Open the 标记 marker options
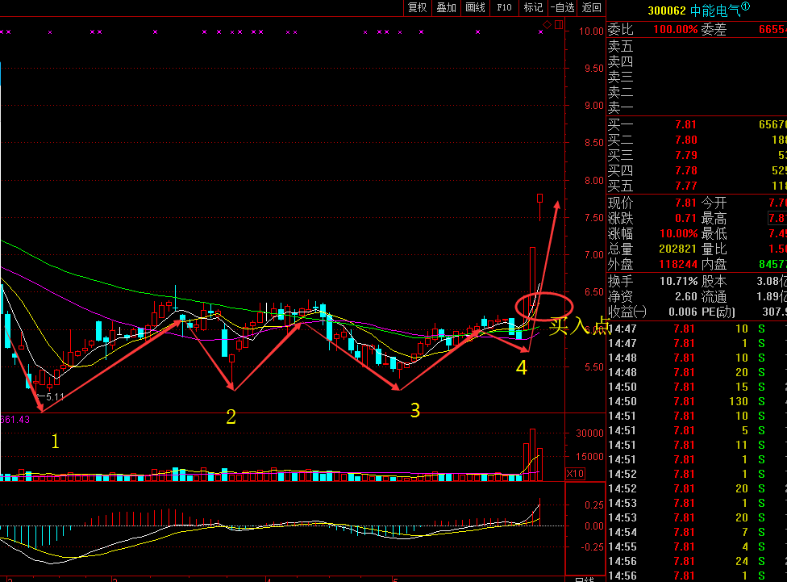 pos(533,7)
